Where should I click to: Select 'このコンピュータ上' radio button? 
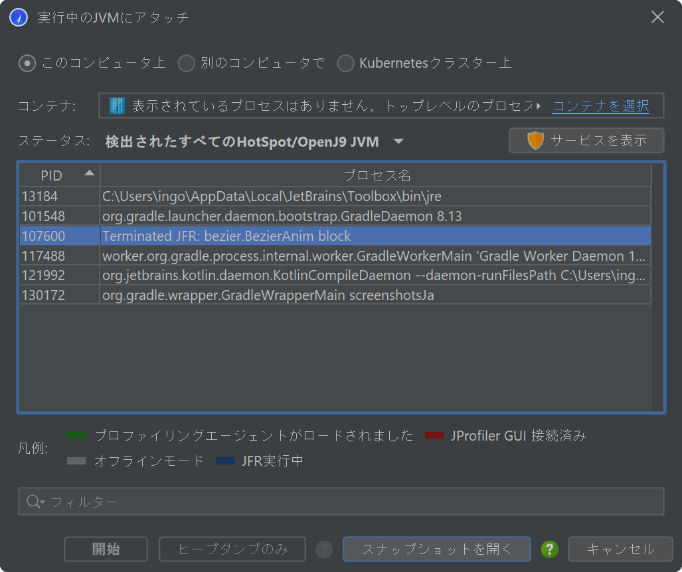27,63
